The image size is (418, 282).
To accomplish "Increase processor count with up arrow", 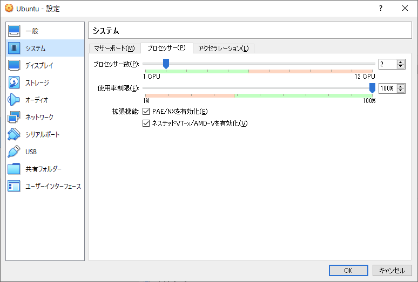I will point(400,62).
